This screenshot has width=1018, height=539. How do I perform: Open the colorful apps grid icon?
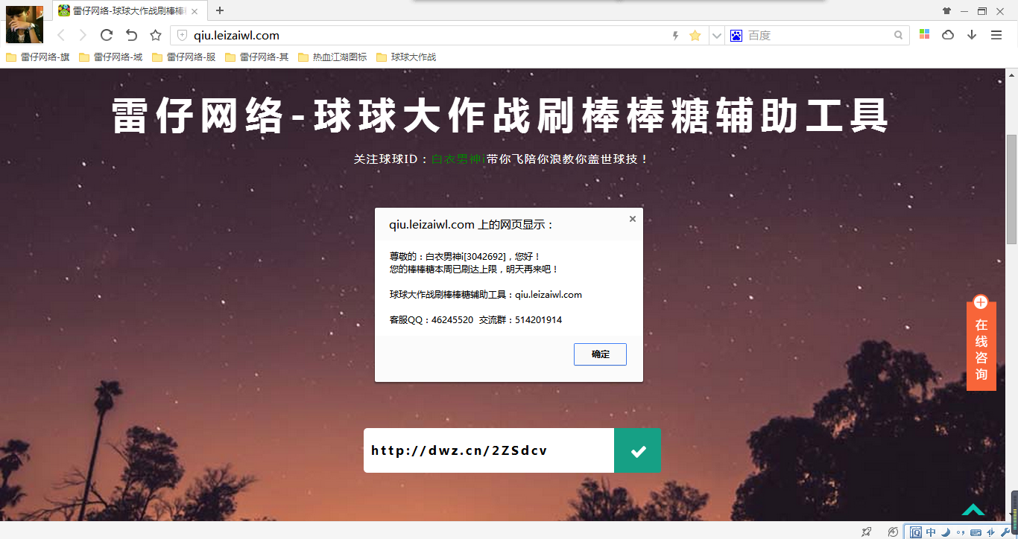tap(924, 35)
